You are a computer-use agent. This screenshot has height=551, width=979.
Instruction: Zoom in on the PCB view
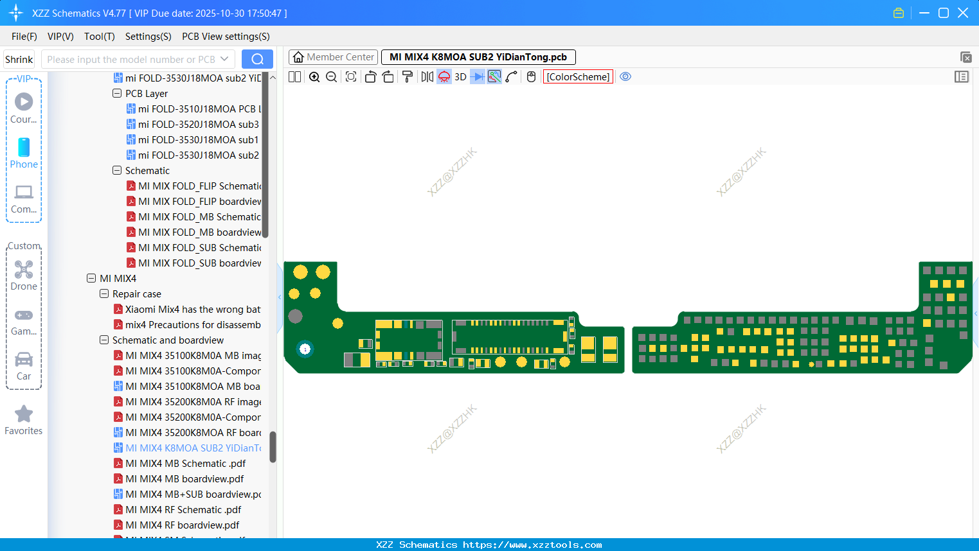click(314, 77)
